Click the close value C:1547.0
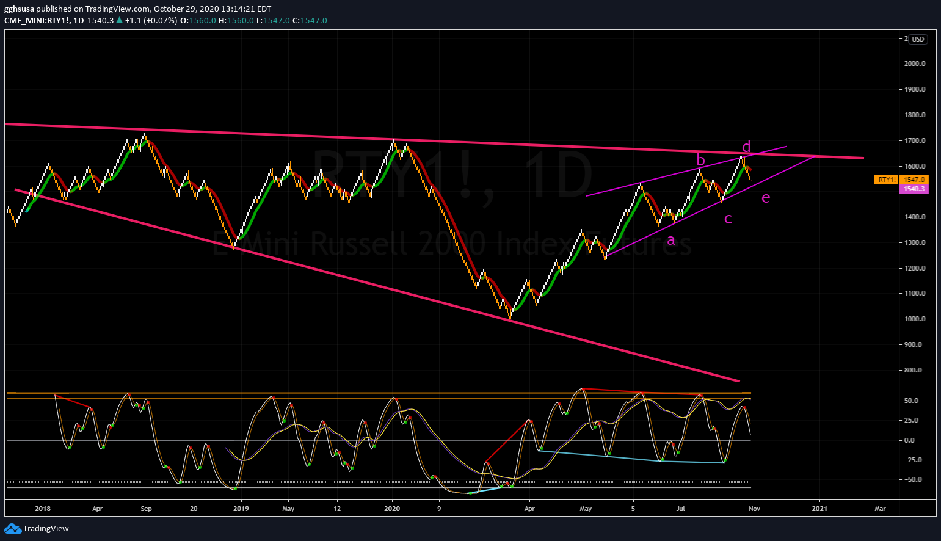 [x=310, y=20]
